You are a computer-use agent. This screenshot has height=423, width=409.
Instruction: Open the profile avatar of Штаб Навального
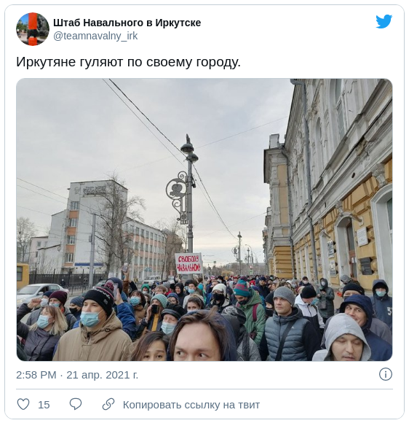click(33, 29)
